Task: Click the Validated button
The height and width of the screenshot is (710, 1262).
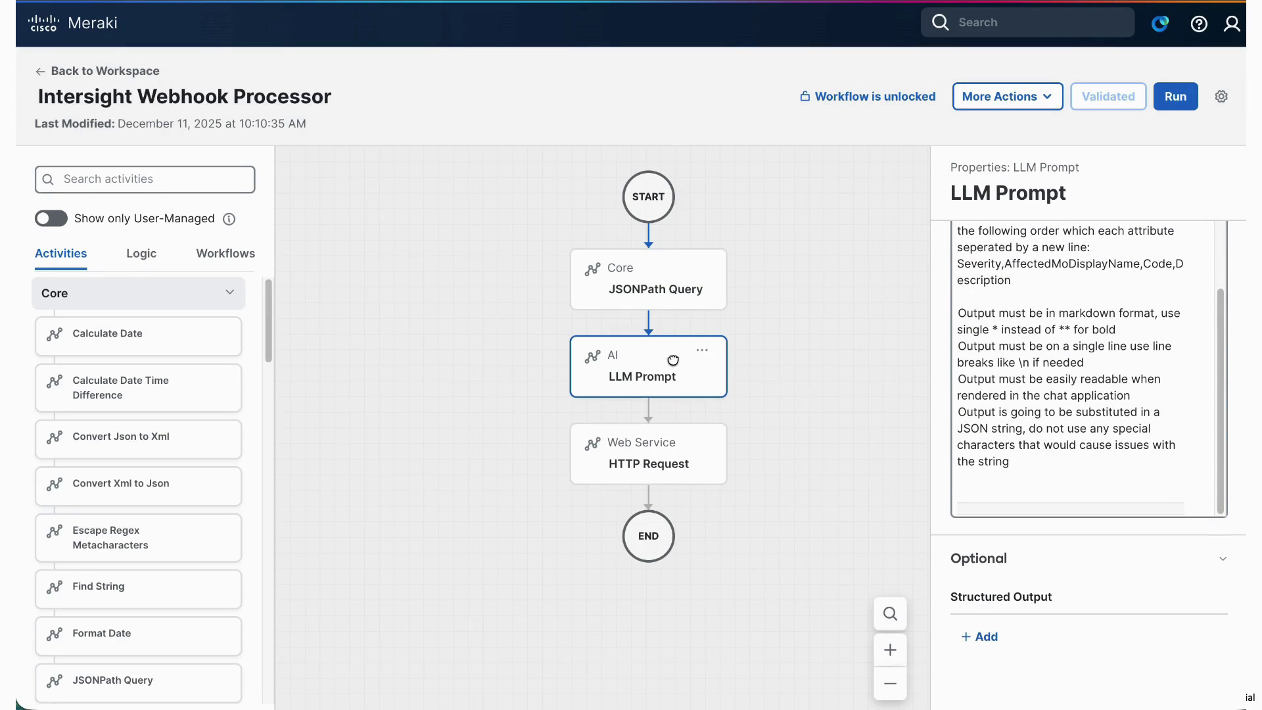Action: point(1108,97)
